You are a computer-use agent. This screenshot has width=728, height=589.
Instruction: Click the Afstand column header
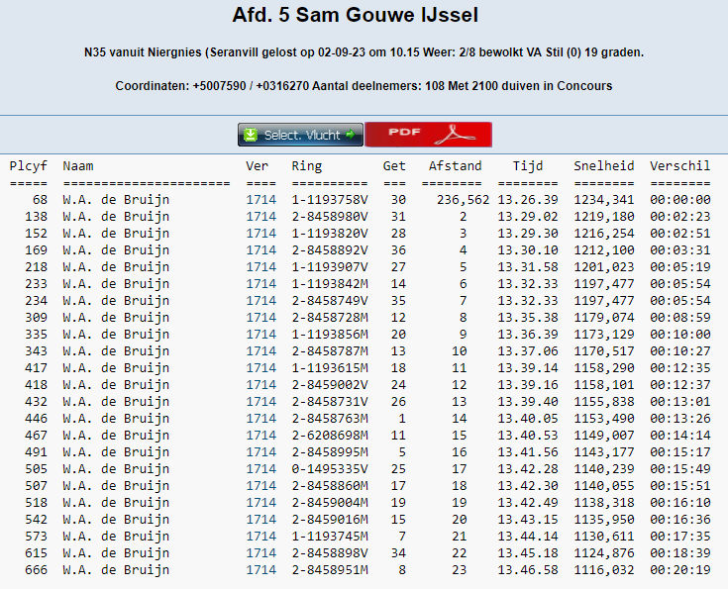[455, 166]
